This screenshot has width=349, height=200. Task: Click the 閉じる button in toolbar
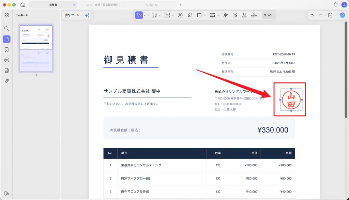click(268, 15)
